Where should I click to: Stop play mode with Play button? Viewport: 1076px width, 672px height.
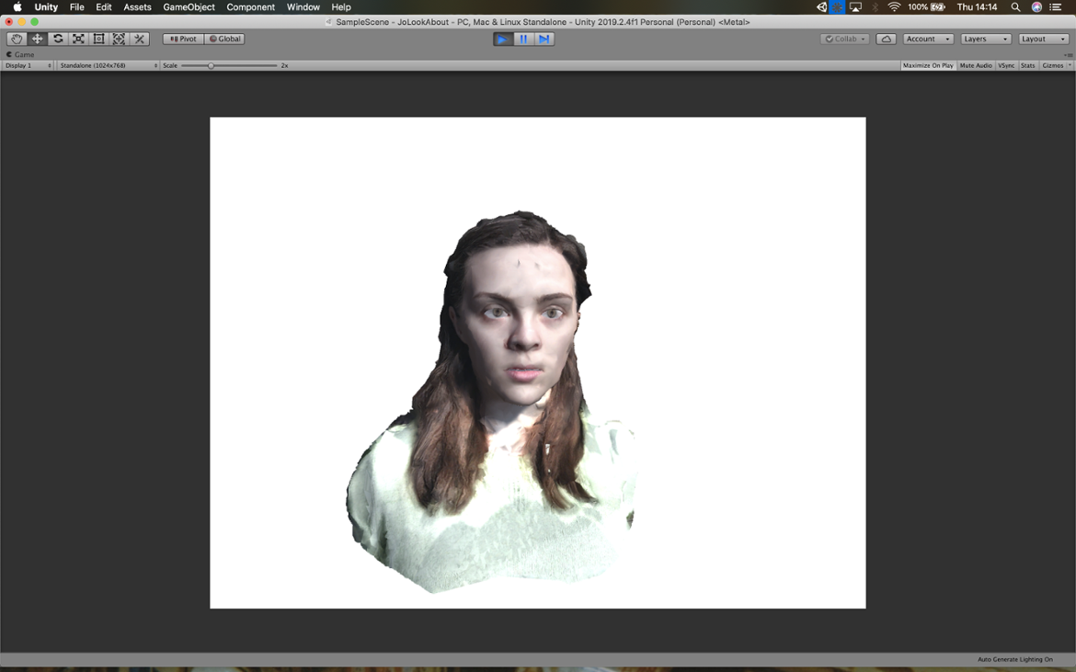coord(502,39)
